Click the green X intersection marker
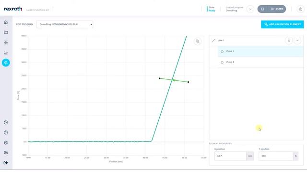 174,80
